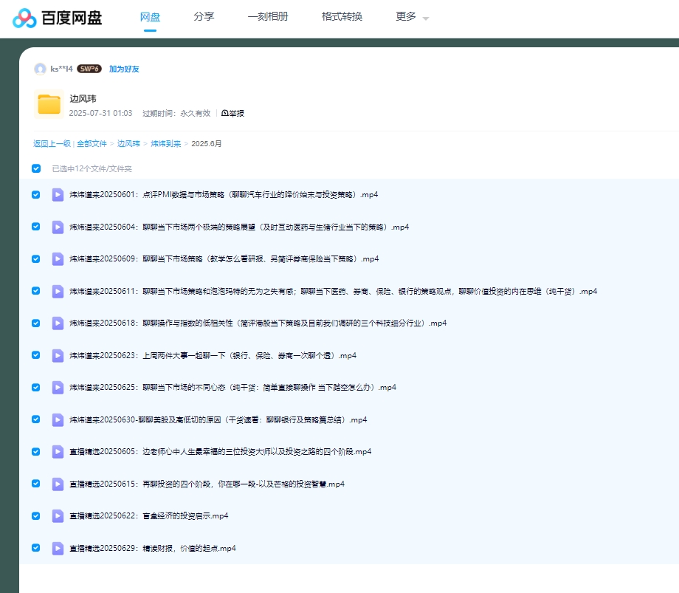Click the SVIP6 membership badge
The image size is (679, 593).
coord(89,69)
